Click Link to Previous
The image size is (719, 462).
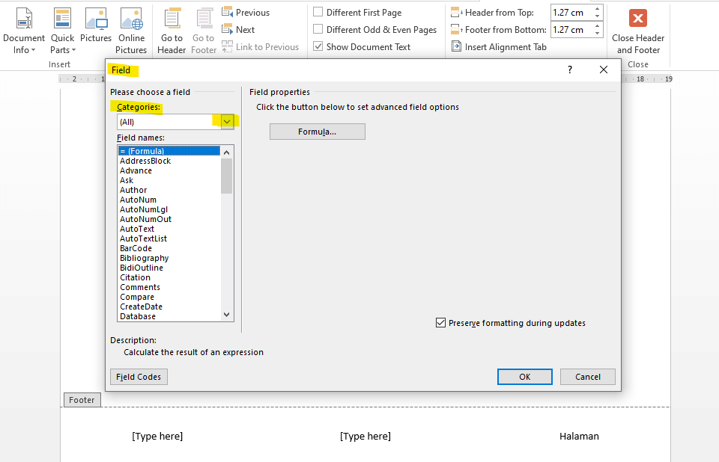click(x=261, y=46)
